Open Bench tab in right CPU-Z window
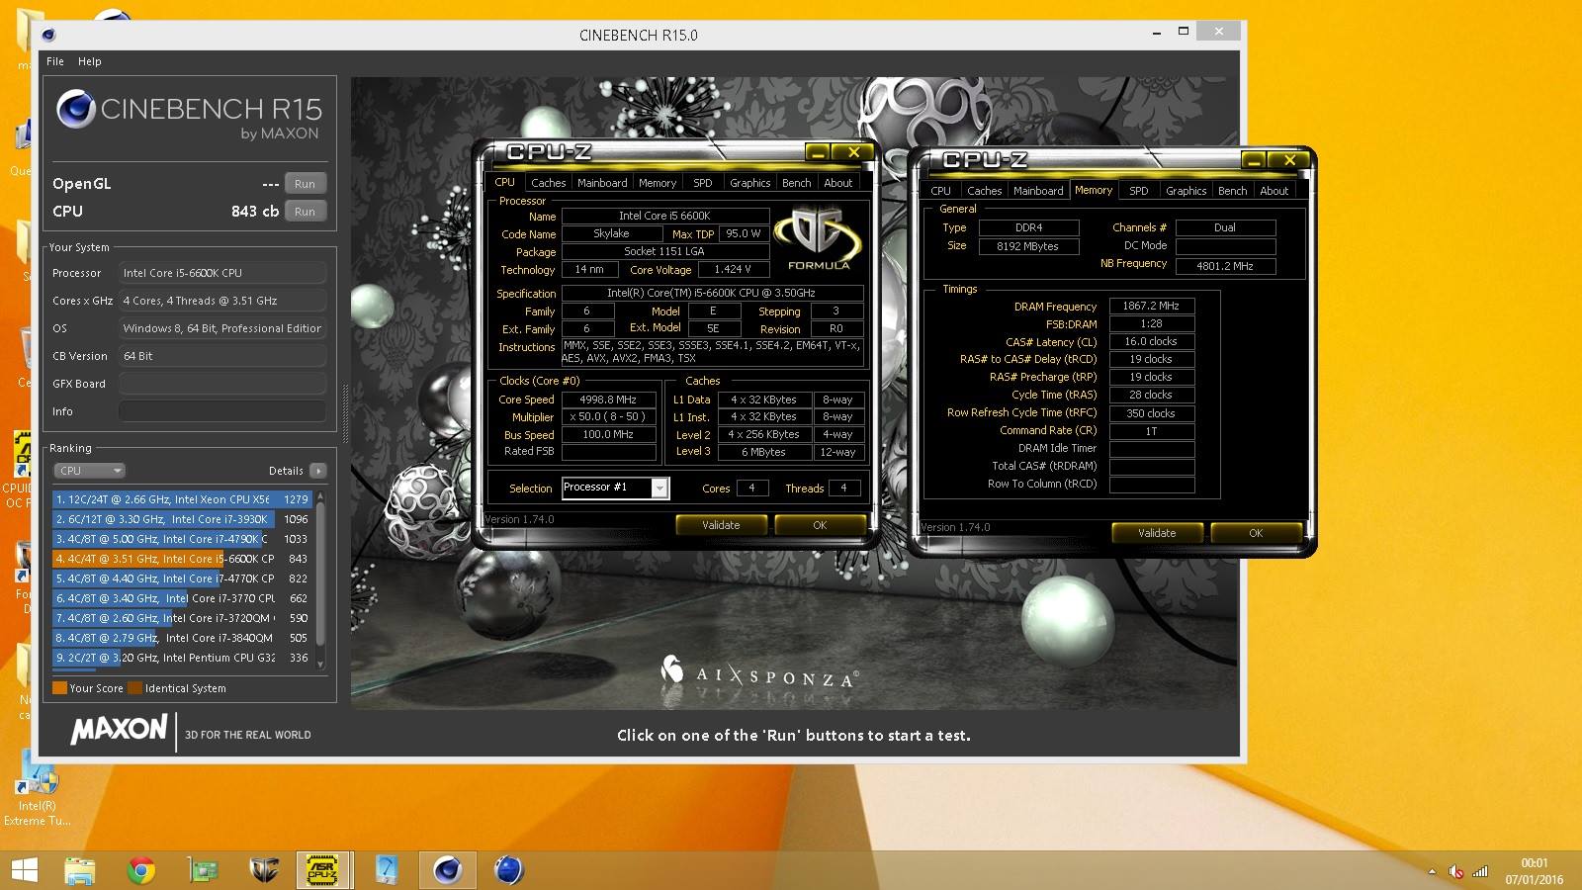 [x=1233, y=191]
